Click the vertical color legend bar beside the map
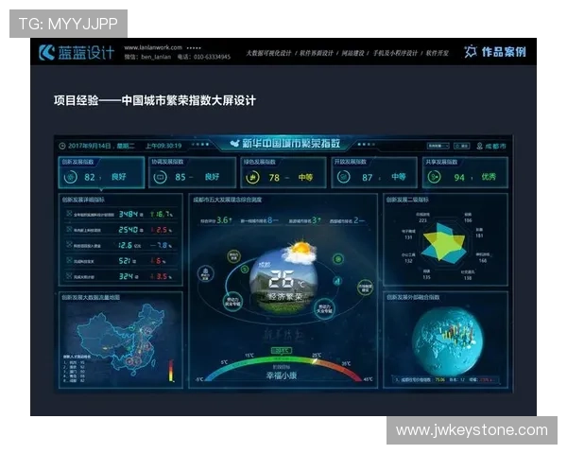The image size is (567, 454). [x=171, y=371]
